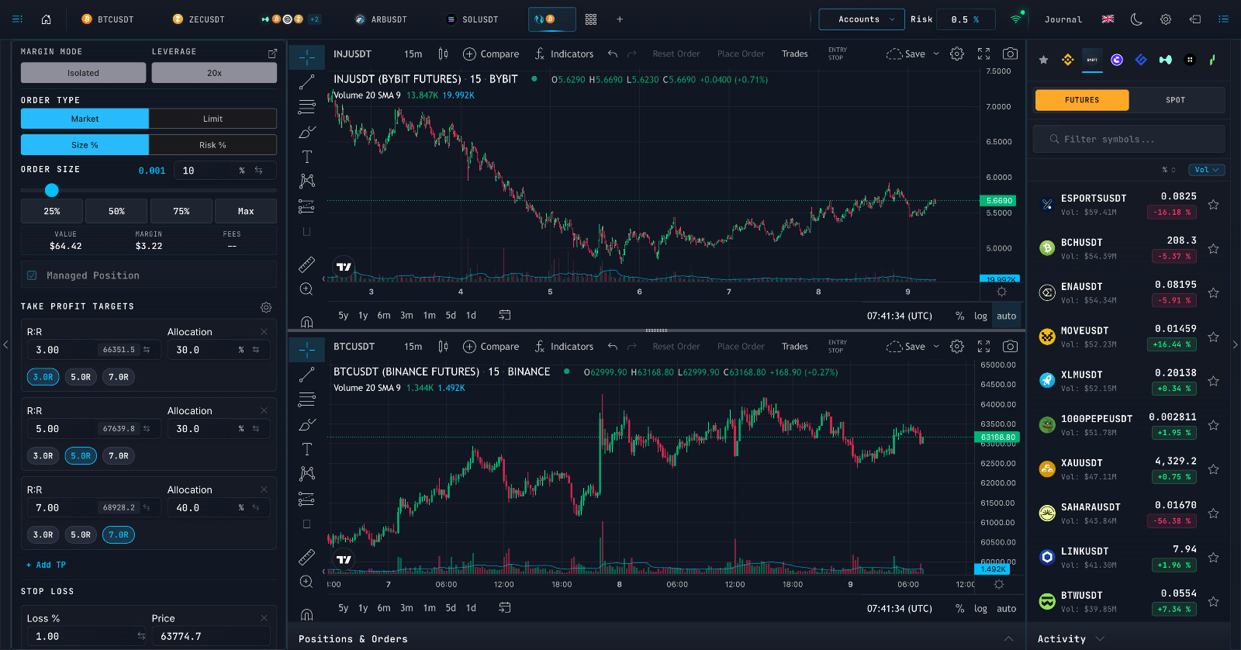Screen dimensions: 1241x650
Task: Select the SPOT tab
Action: (x=1176, y=100)
